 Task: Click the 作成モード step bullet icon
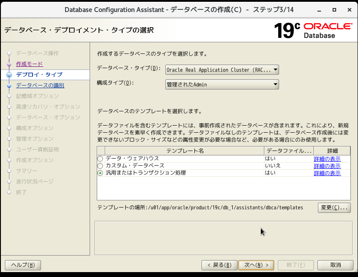click(9, 64)
